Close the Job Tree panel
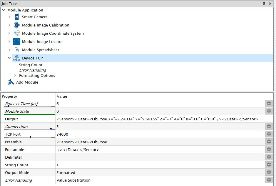 pyautogui.click(x=270, y=3)
